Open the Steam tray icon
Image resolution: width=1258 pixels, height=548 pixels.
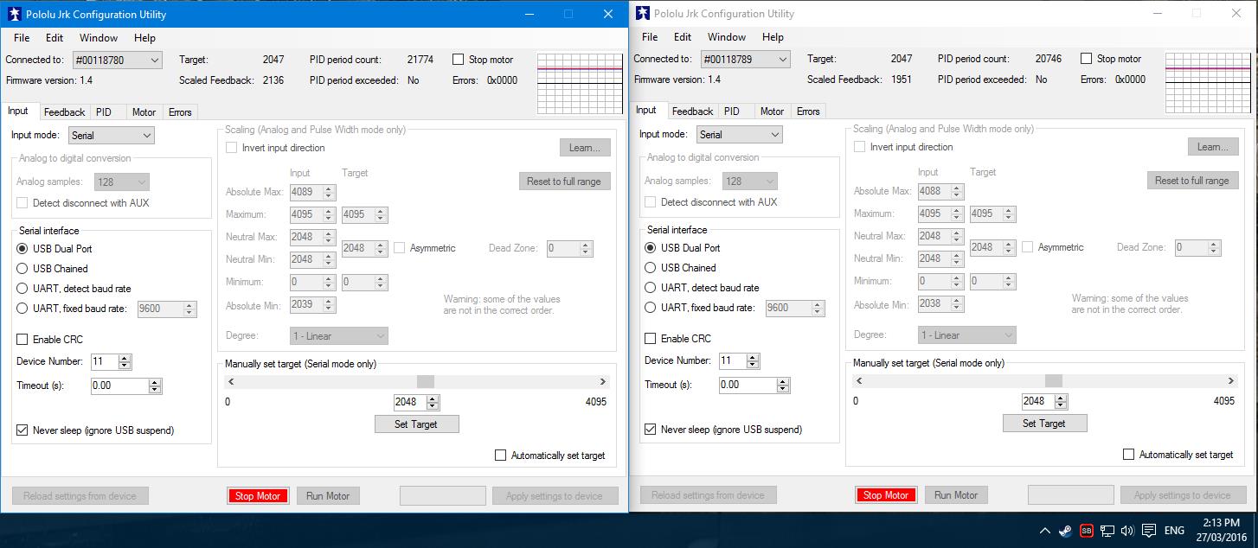point(1065,530)
